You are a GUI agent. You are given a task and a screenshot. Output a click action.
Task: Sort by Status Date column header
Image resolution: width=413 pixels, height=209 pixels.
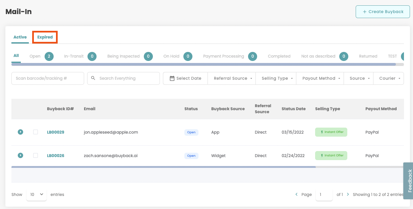(294, 109)
